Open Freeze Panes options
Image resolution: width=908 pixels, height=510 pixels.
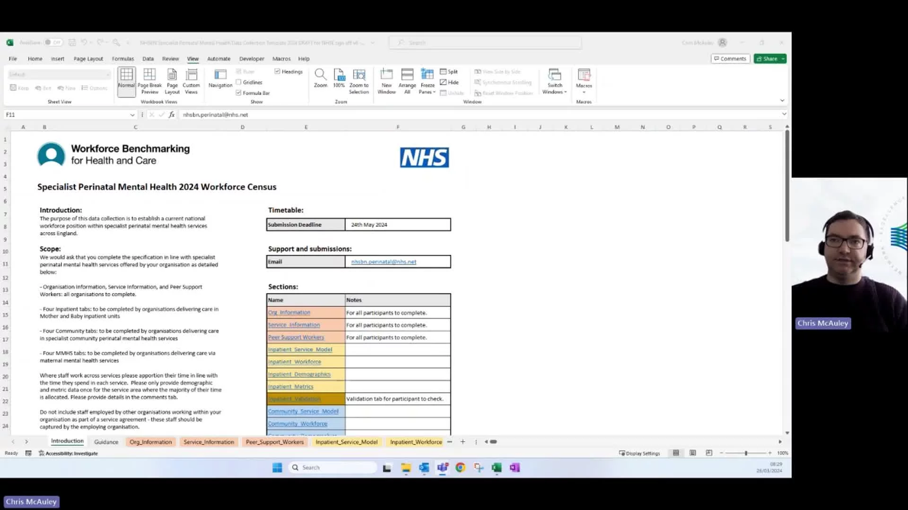(x=427, y=81)
